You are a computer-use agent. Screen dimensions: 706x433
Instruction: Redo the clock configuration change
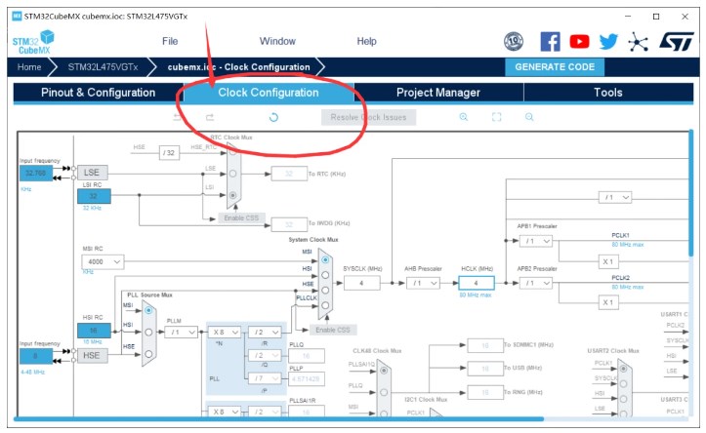210,117
